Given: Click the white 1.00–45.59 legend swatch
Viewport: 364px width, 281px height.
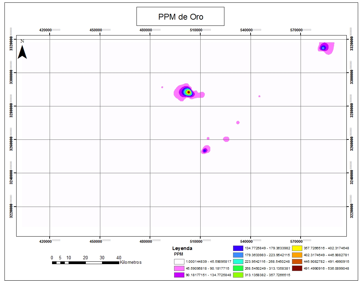Looking at the screenshot, I should coord(179,262).
